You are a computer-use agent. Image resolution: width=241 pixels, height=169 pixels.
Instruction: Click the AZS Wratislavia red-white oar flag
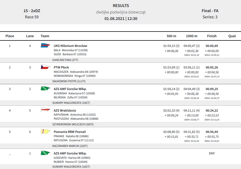[46, 110]
